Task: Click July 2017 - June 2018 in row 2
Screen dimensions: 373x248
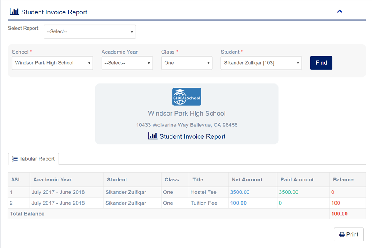Action: click(x=58, y=203)
